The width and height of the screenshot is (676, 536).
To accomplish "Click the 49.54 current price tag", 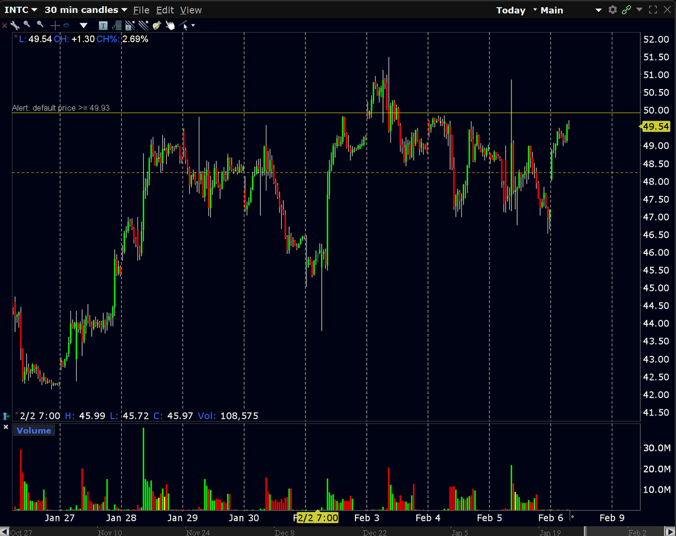I will click(x=655, y=127).
